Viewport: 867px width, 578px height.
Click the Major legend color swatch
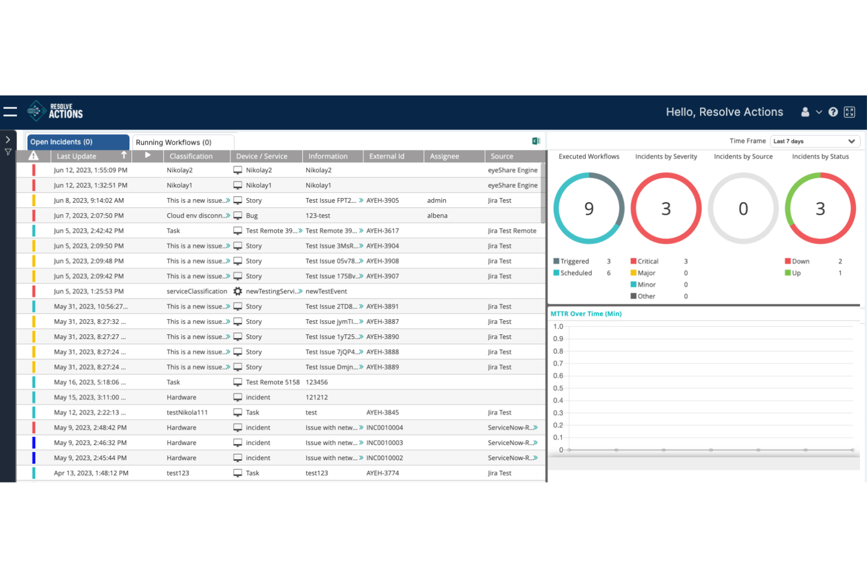[x=633, y=273]
